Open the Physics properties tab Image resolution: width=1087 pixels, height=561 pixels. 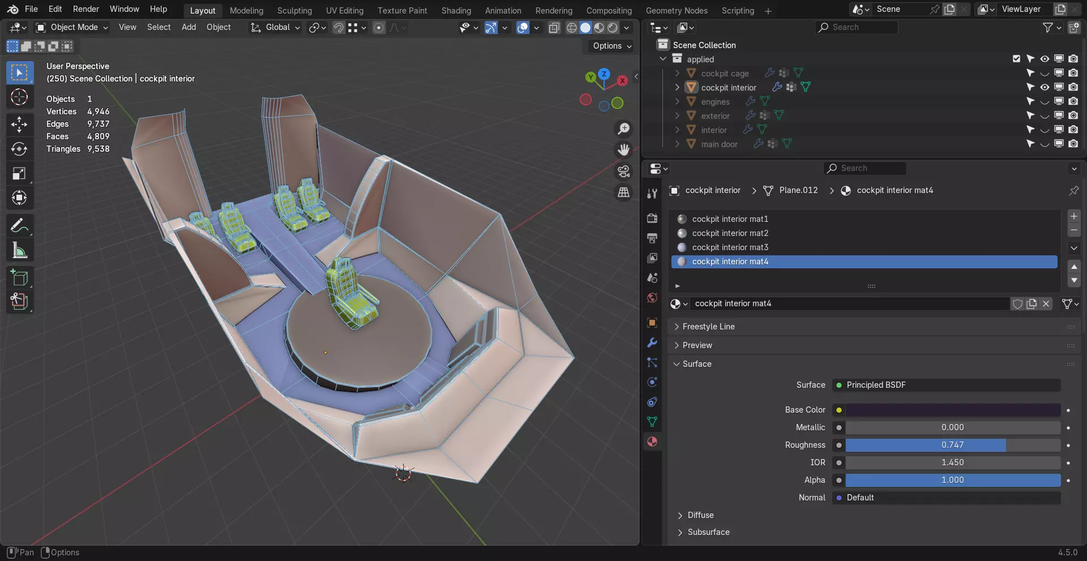(x=652, y=382)
